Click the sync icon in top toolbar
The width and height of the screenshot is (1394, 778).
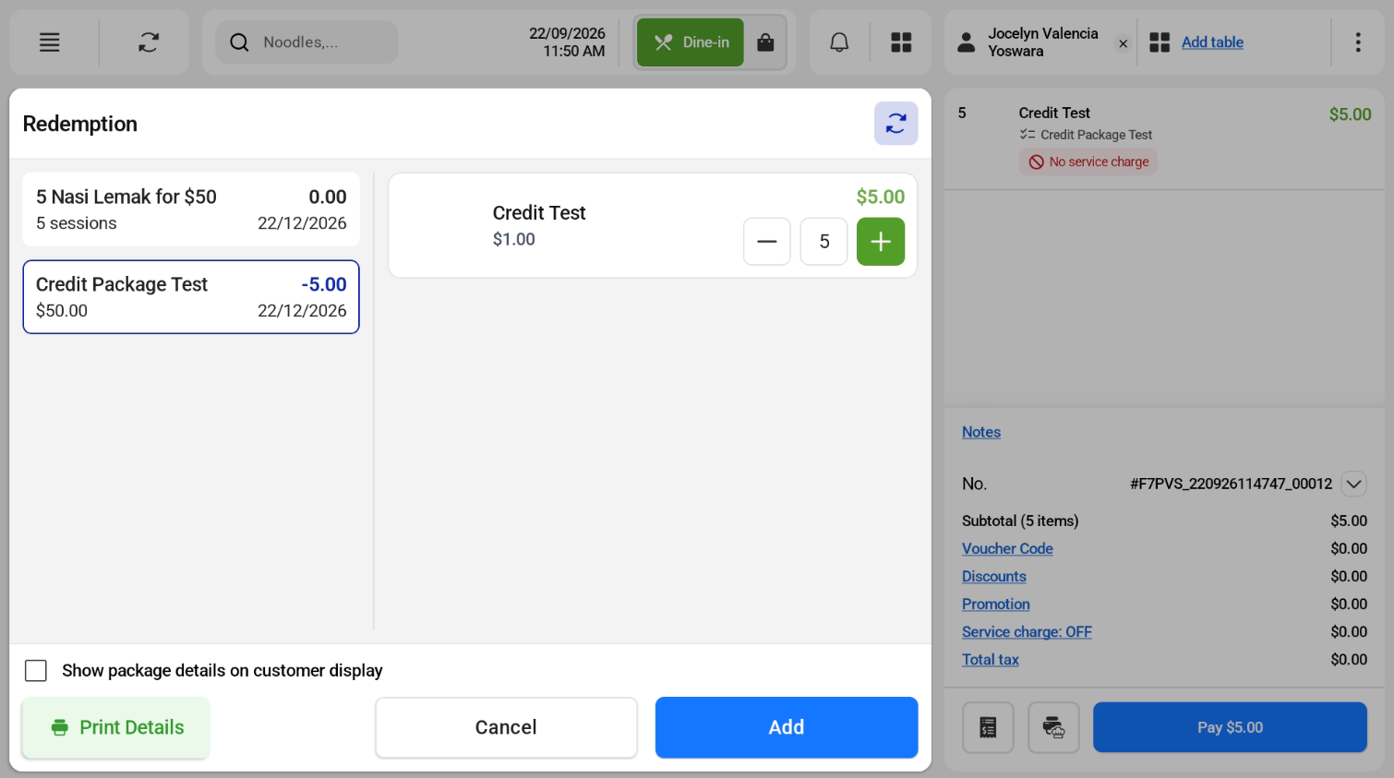click(149, 42)
